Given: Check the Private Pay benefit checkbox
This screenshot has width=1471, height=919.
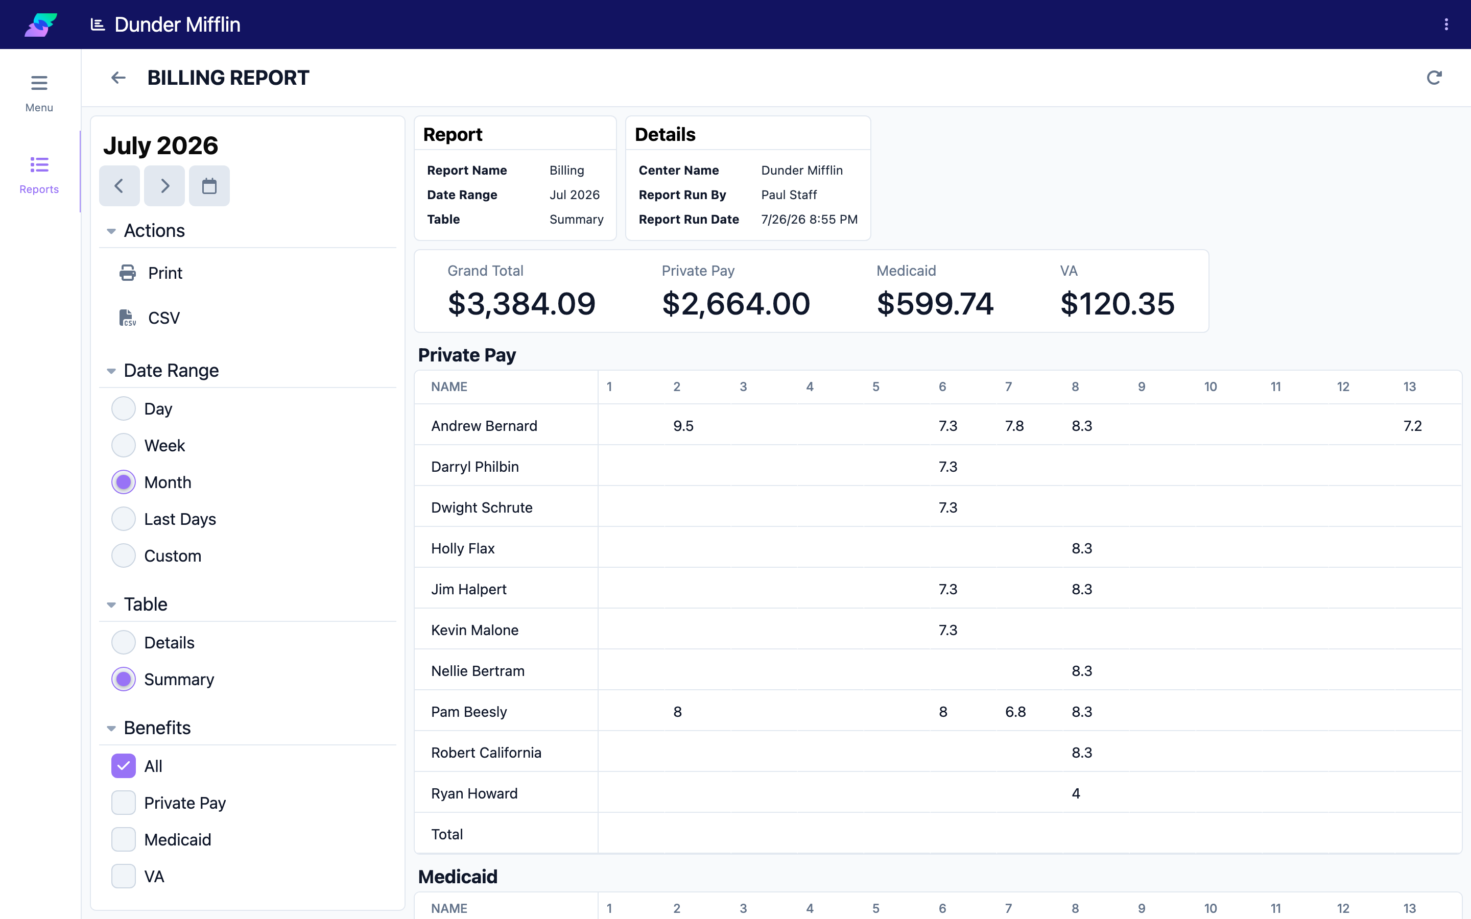Looking at the screenshot, I should pyautogui.click(x=124, y=803).
